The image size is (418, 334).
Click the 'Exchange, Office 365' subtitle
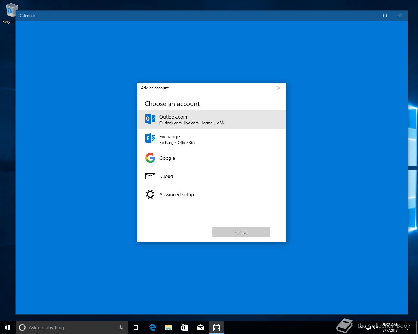click(177, 143)
